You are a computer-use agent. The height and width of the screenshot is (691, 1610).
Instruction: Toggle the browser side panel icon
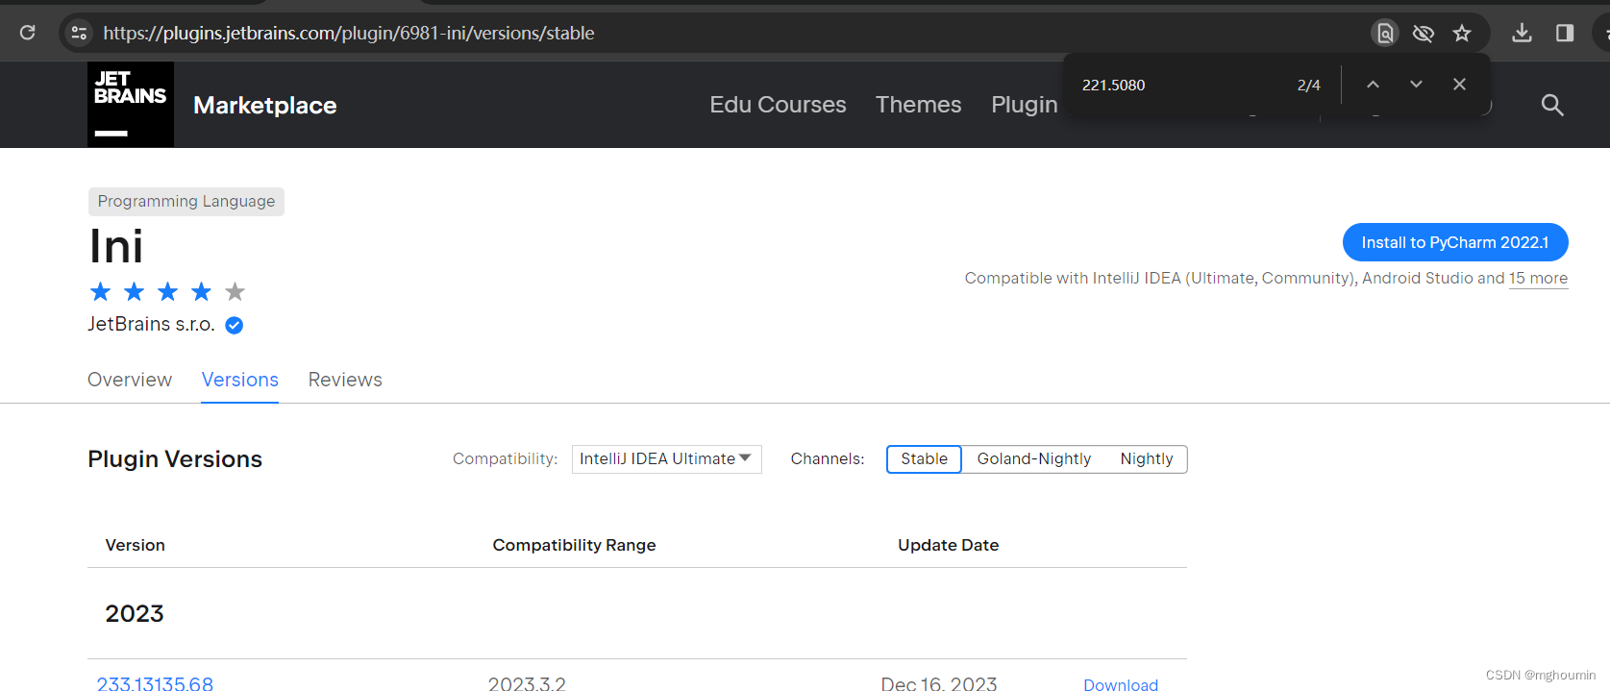(1565, 33)
